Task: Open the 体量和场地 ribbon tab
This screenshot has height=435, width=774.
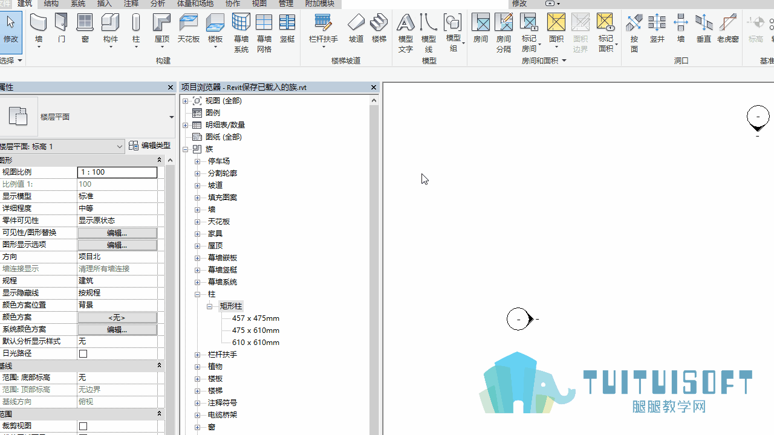Action: 195,4
